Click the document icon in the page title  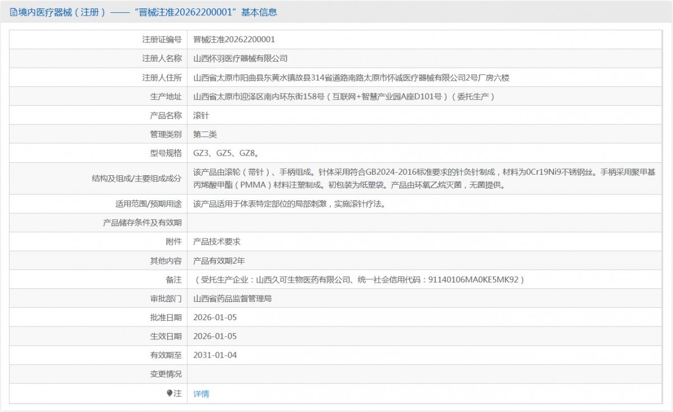tap(13, 12)
